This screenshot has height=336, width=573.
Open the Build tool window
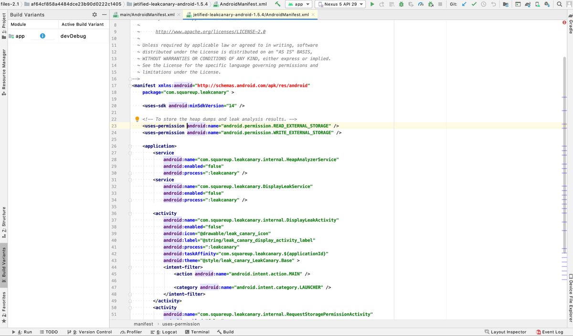coord(225,332)
